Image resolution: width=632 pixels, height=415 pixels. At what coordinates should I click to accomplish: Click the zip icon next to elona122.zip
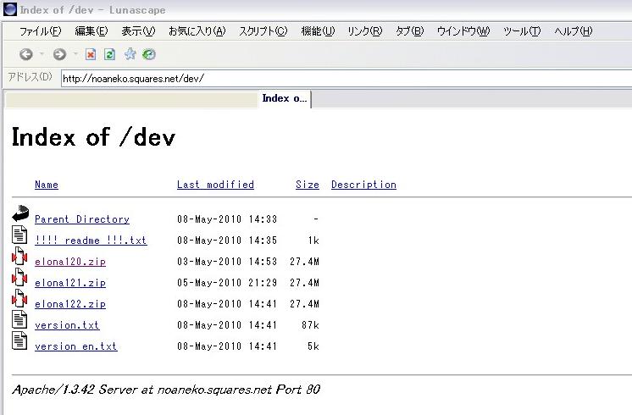[x=19, y=299]
